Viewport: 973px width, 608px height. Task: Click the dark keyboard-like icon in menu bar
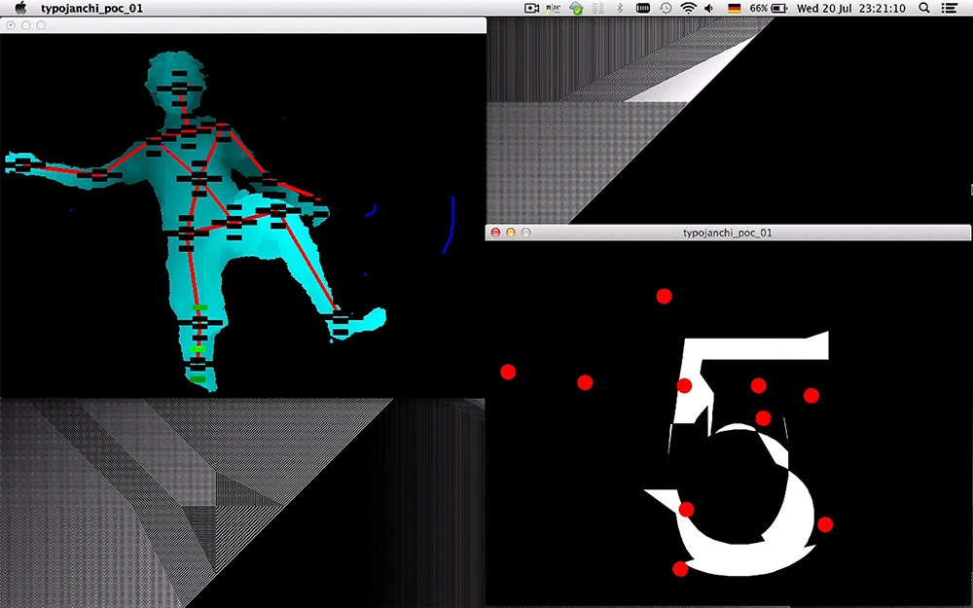tap(643, 8)
